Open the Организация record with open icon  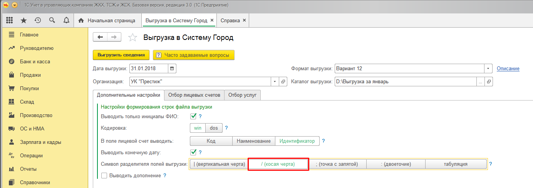coord(283,82)
